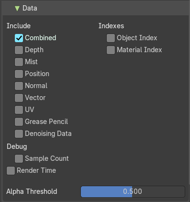Click the Alpha Threshold label

pyautogui.click(x=32, y=191)
